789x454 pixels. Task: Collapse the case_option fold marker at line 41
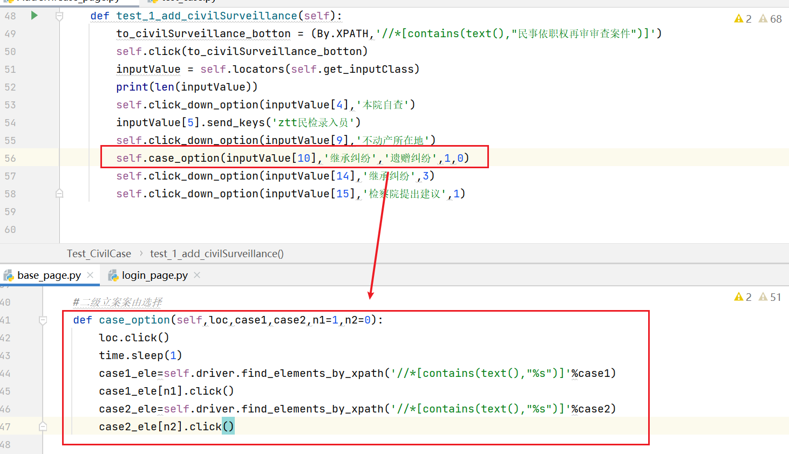tap(43, 320)
